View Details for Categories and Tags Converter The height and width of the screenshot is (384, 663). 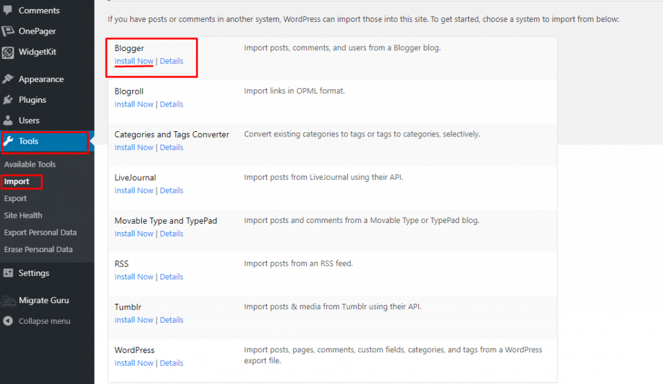(x=171, y=147)
